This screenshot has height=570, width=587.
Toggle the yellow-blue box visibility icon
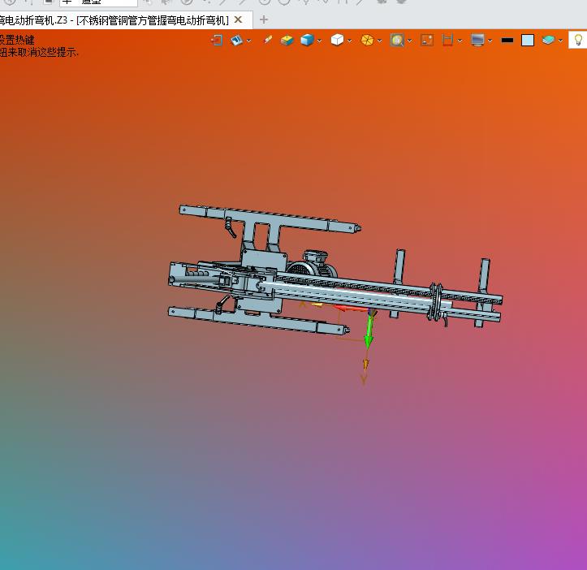287,40
